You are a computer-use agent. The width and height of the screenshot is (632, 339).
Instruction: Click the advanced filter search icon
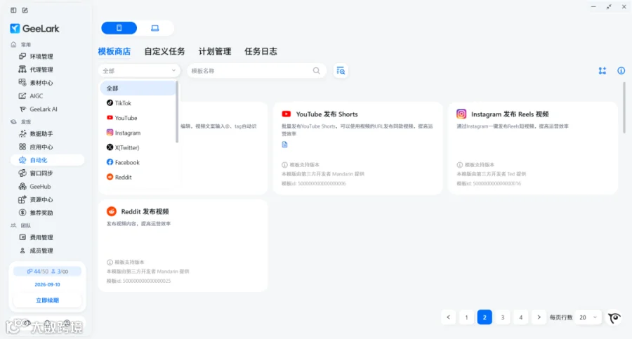pos(341,71)
